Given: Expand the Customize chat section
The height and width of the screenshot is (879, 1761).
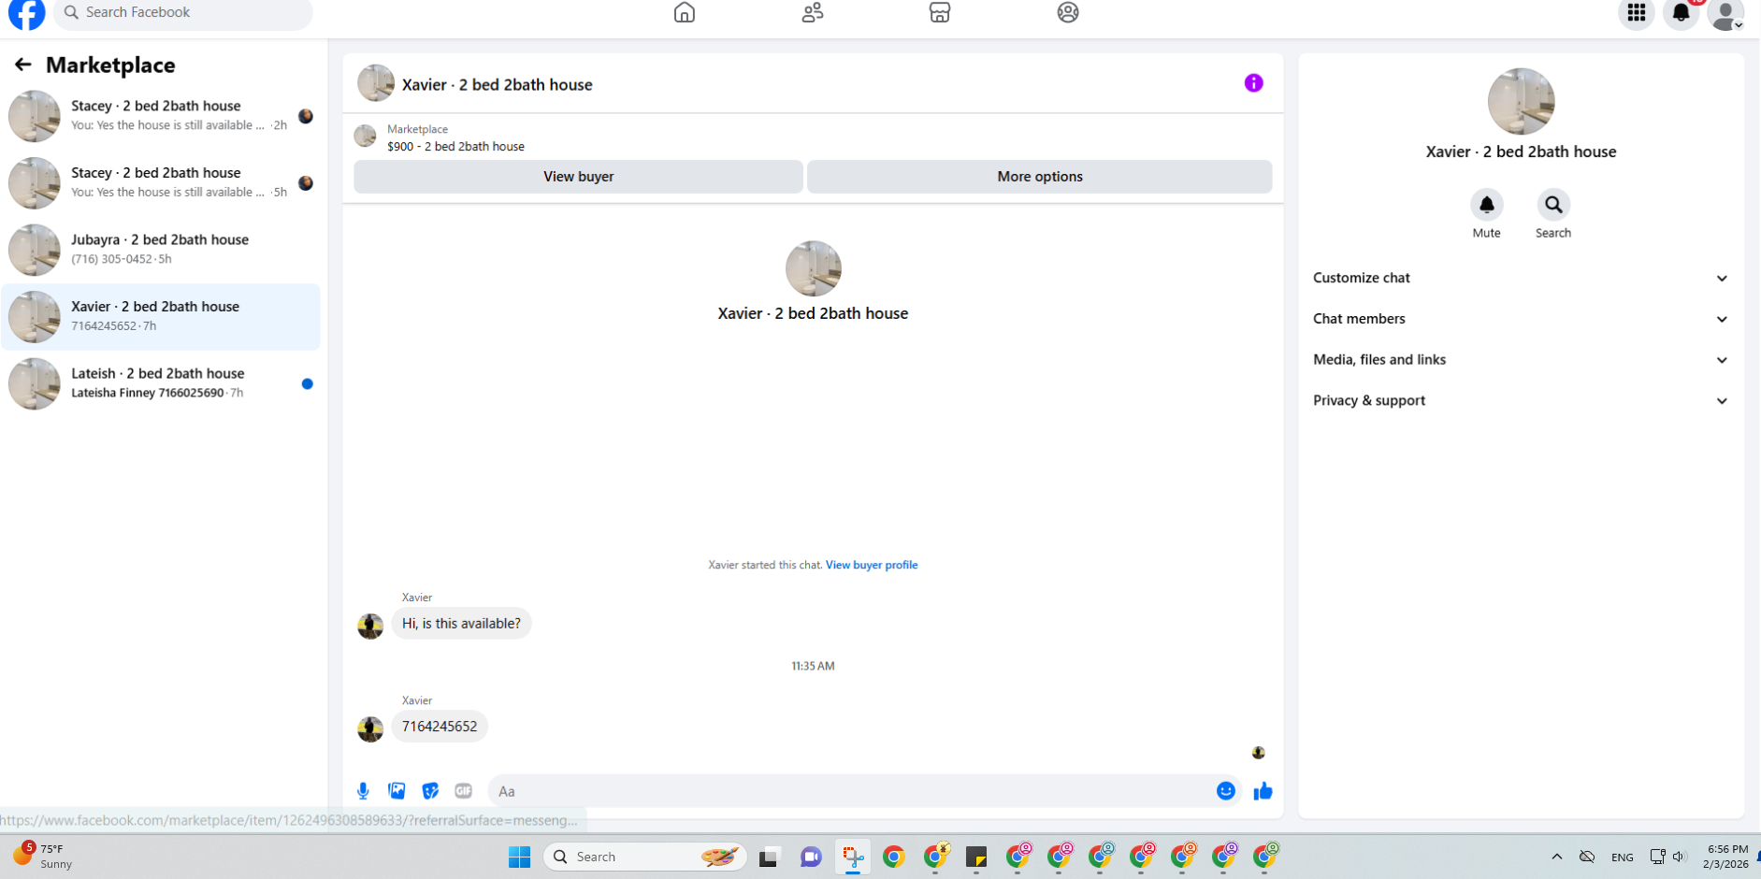Looking at the screenshot, I should click(1521, 278).
